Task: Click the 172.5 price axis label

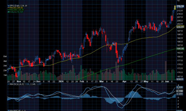Action: tap(180, 68)
